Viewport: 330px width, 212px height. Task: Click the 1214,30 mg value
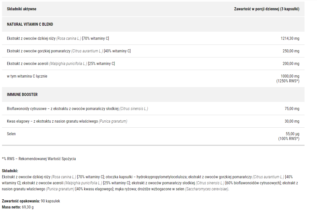[x=290, y=38]
